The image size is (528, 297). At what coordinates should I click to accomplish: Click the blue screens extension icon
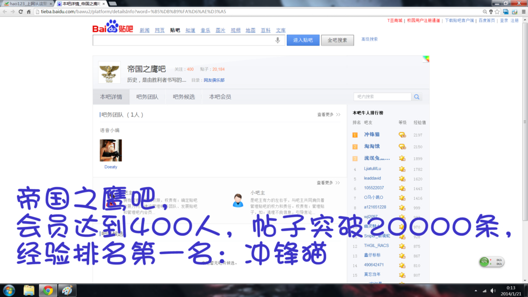click(x=506, y=12)
